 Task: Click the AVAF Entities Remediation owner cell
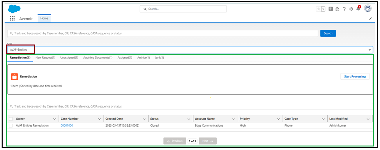point(32,125)
